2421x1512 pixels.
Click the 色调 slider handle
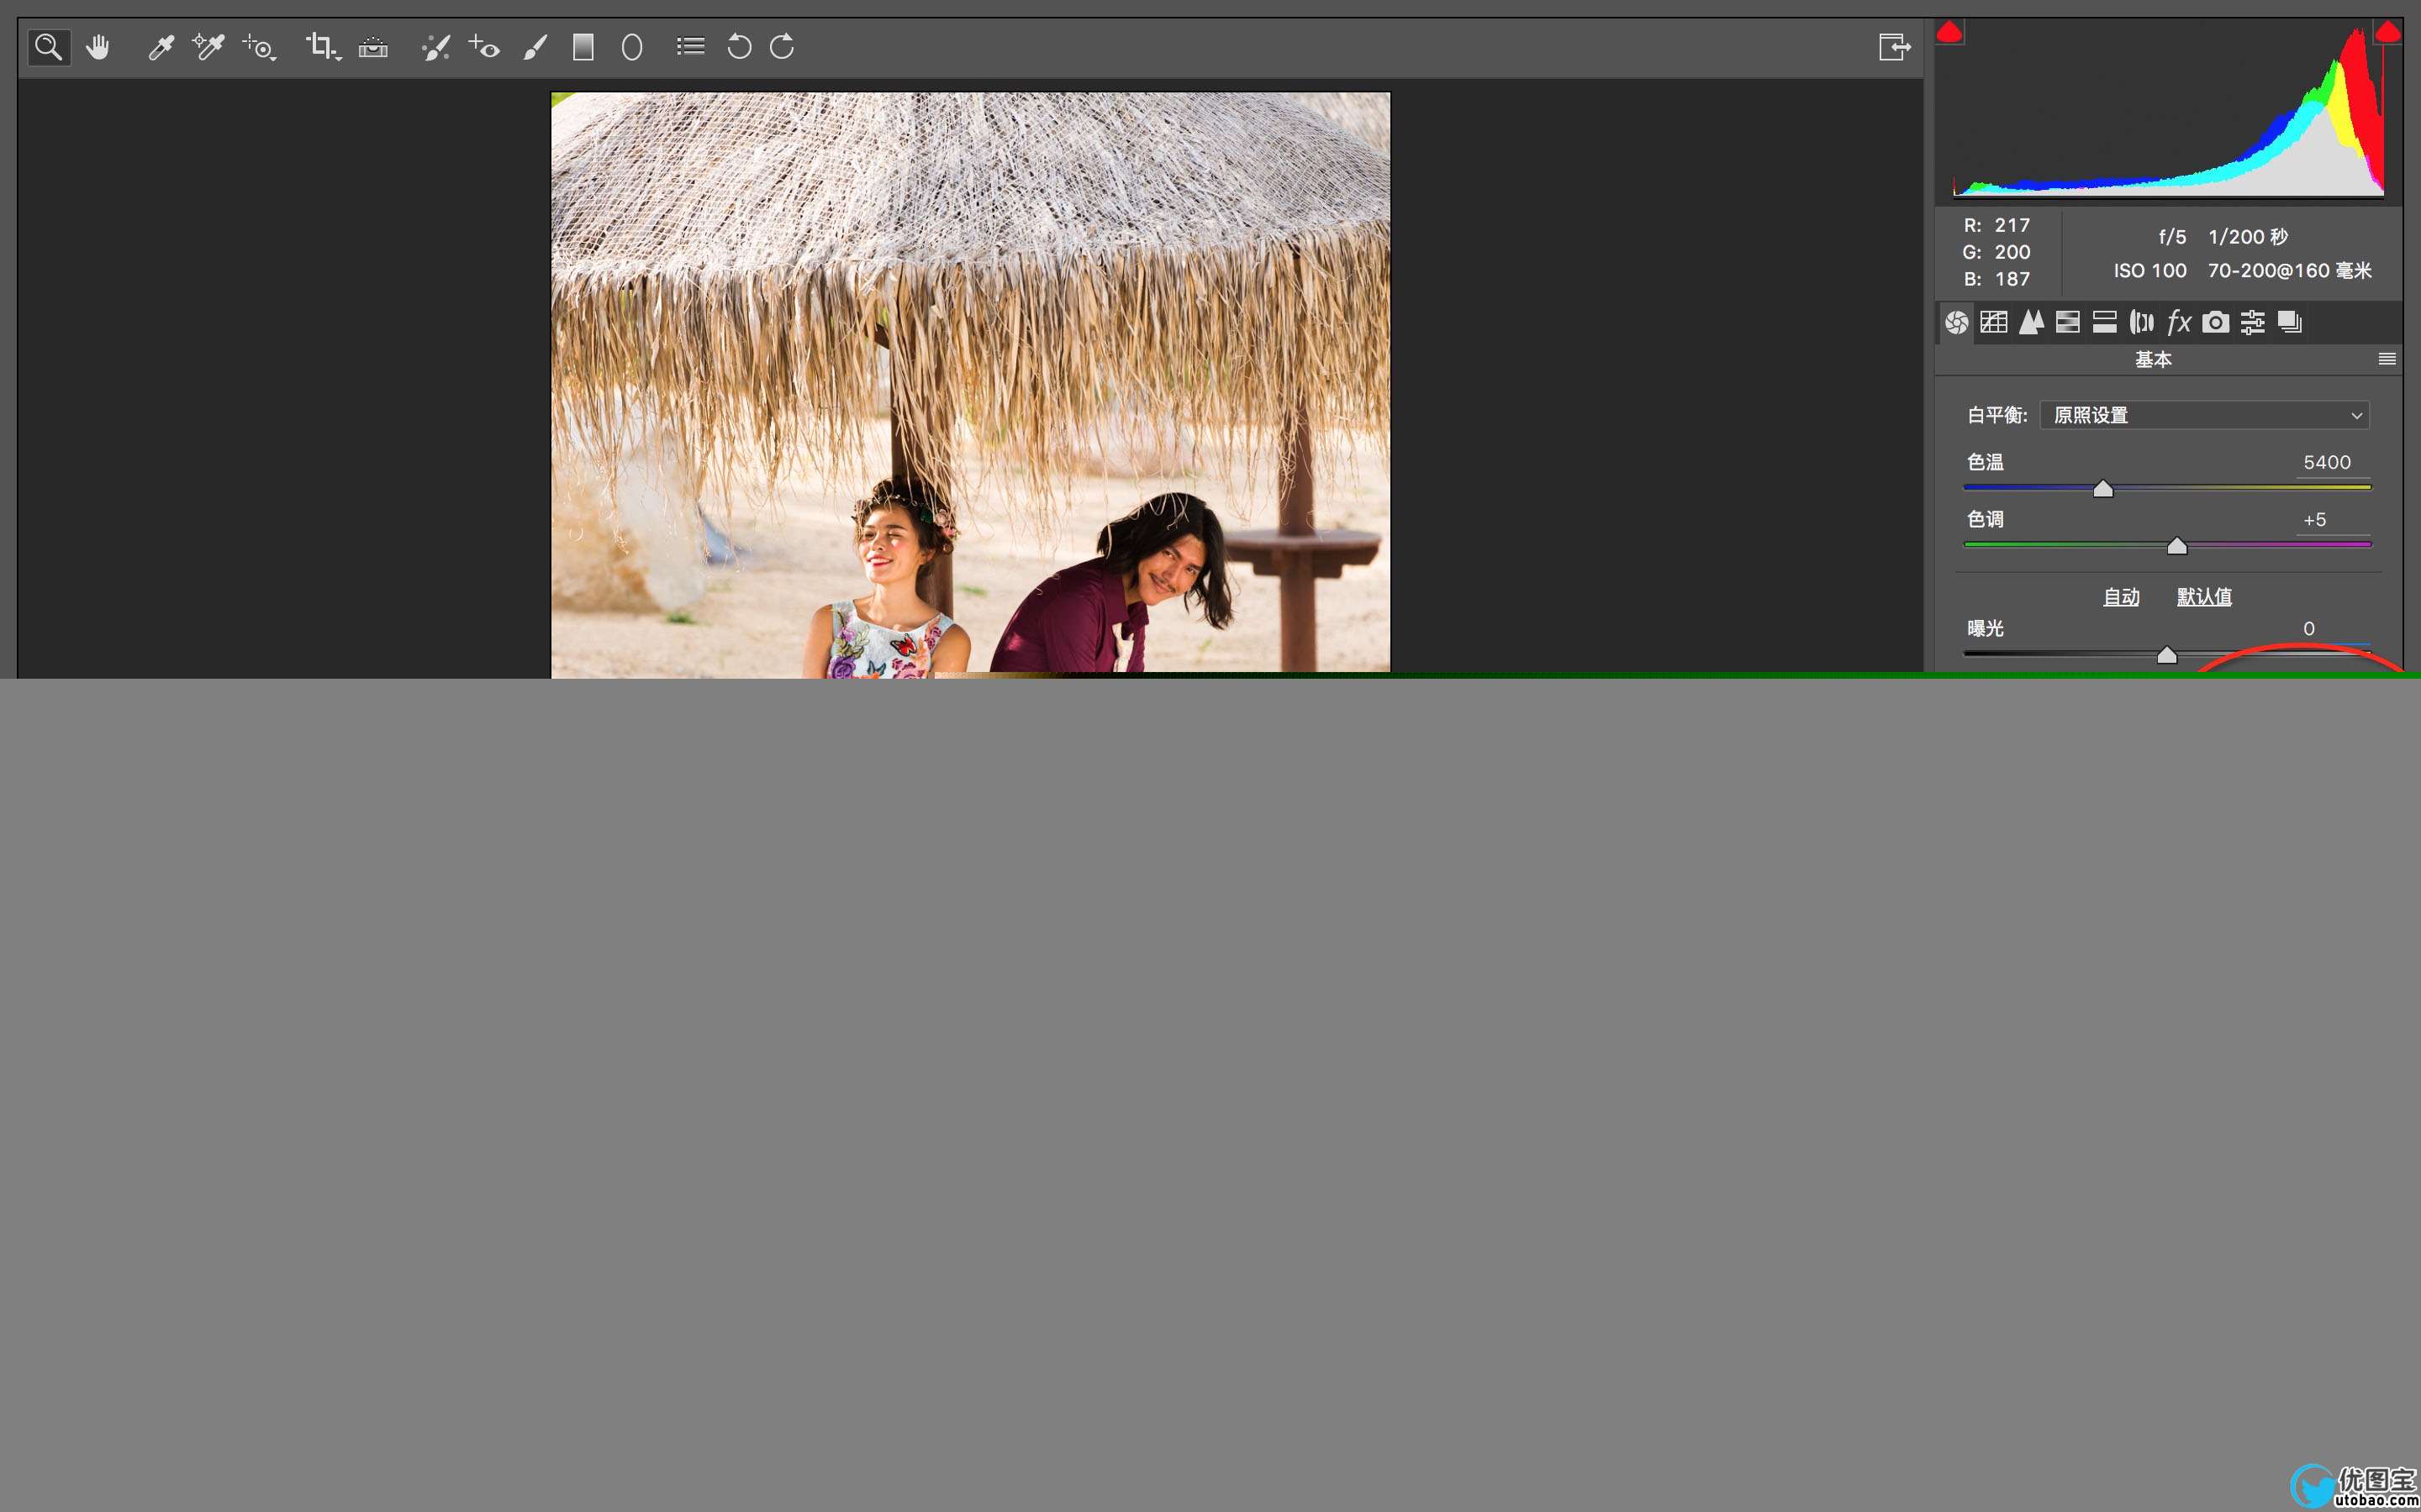pos(2177,546)
